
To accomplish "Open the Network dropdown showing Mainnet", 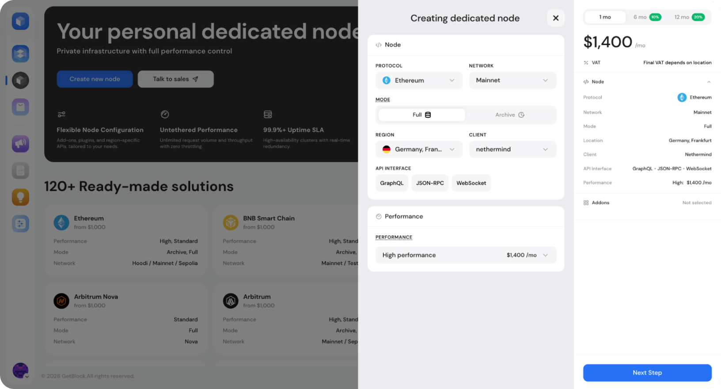I will [x=512, y=80].
